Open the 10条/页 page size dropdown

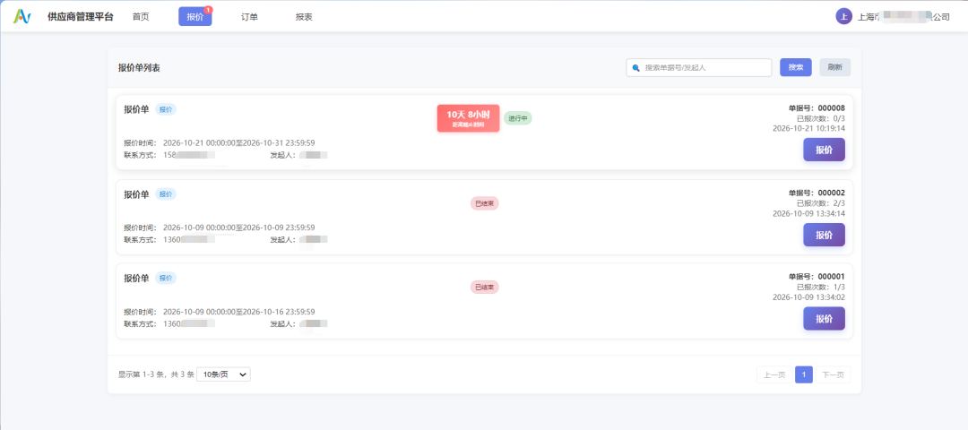coord(223,374)
